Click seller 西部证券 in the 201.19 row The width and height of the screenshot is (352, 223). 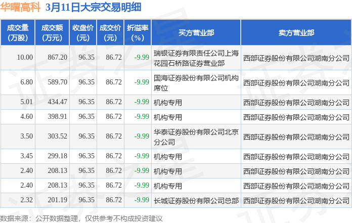296,201
